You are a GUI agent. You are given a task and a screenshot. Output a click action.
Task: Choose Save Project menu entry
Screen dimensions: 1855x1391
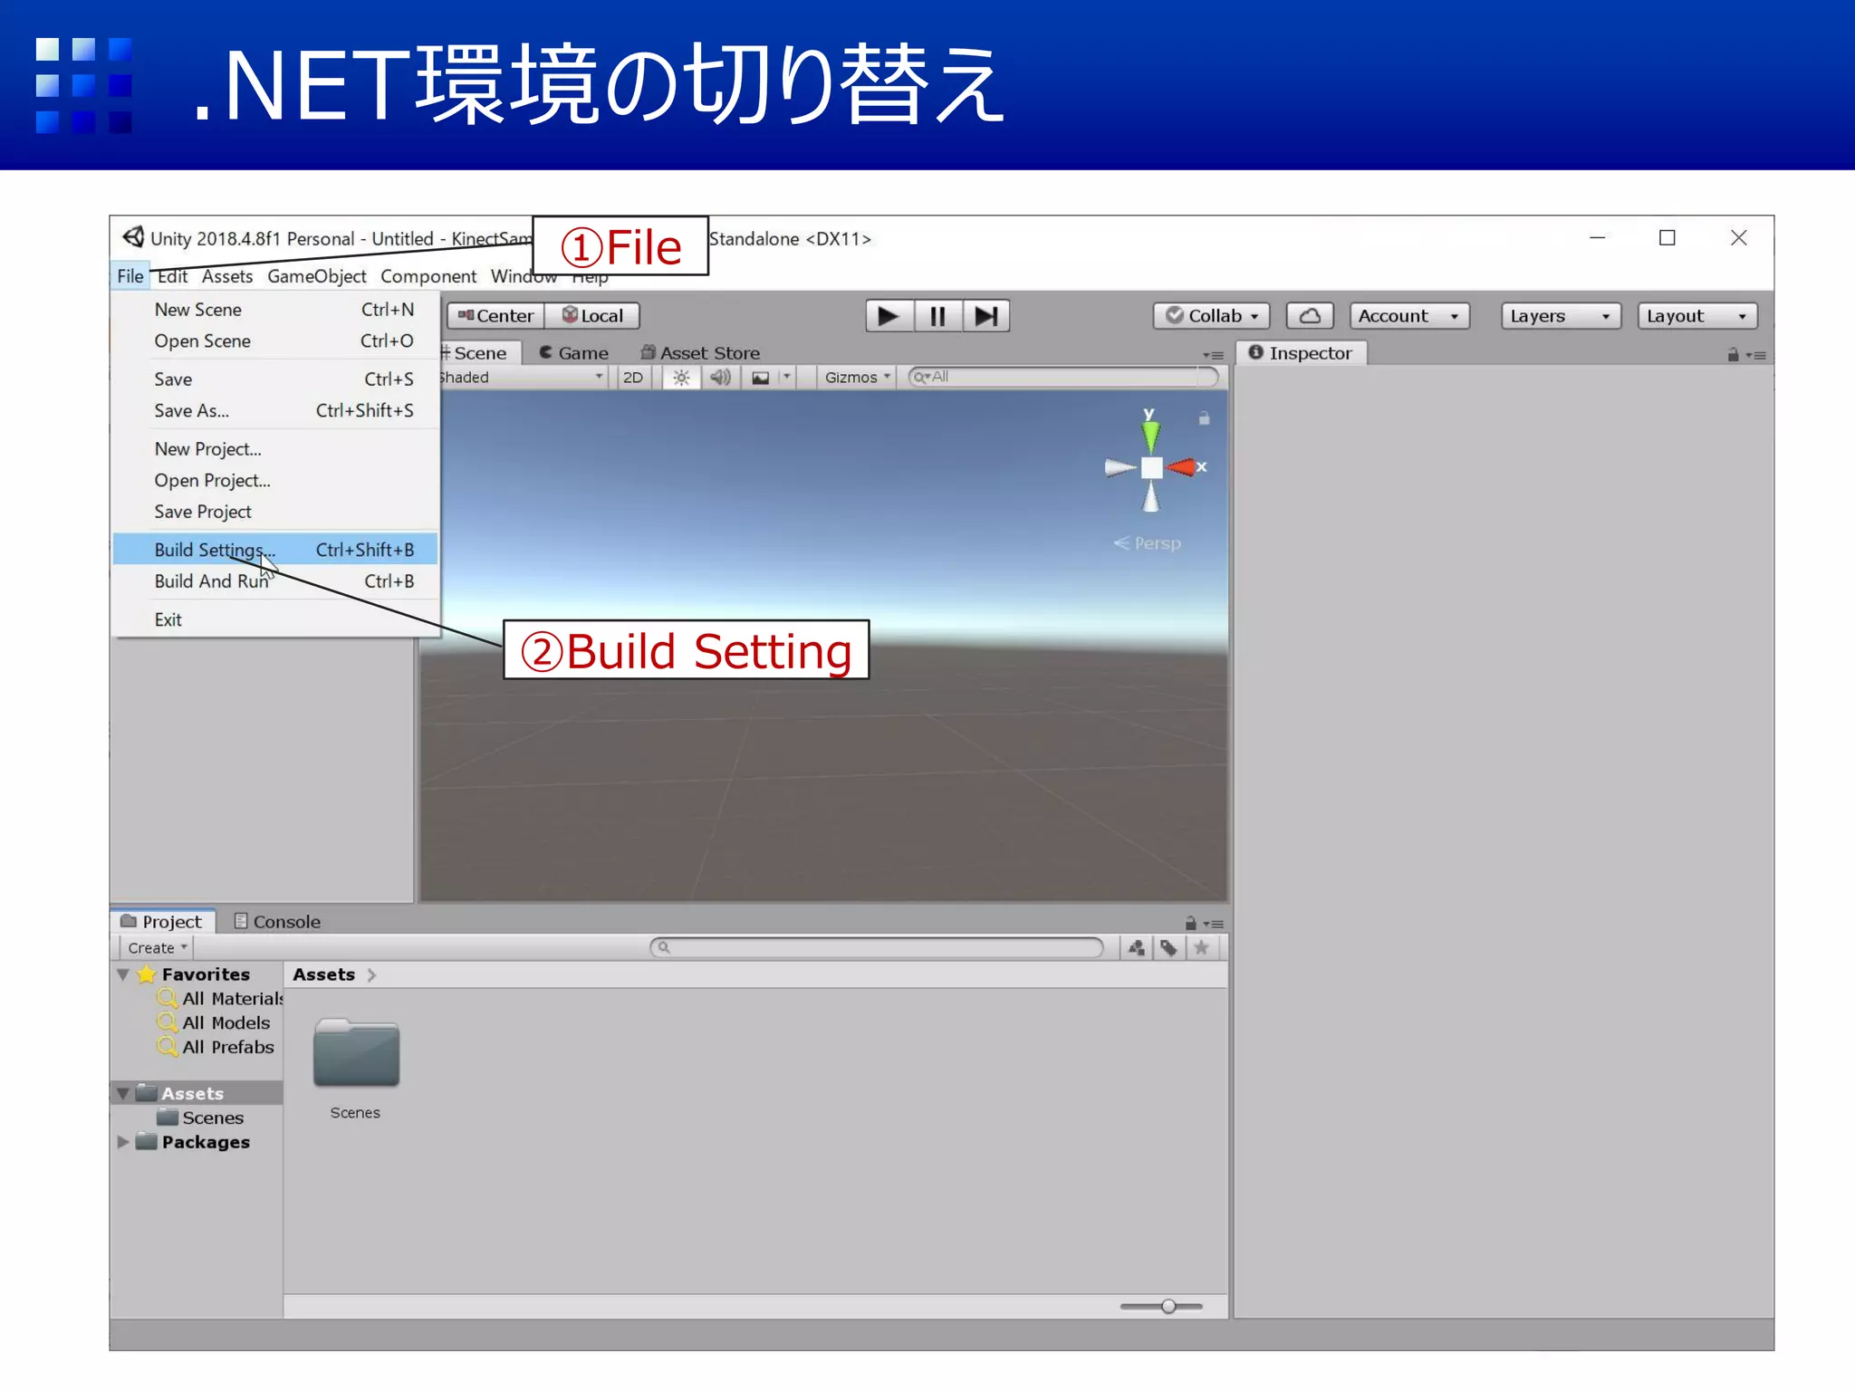[x=275, y=512]
